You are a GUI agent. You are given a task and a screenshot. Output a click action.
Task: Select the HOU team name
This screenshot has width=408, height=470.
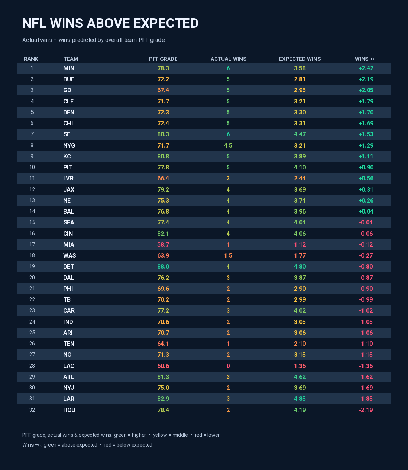[69, 410]
